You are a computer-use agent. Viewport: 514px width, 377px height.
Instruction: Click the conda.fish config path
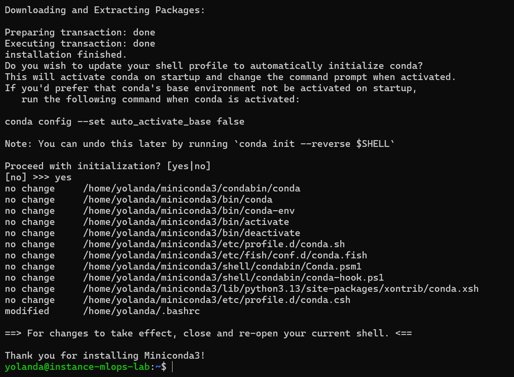coord(225,255)
